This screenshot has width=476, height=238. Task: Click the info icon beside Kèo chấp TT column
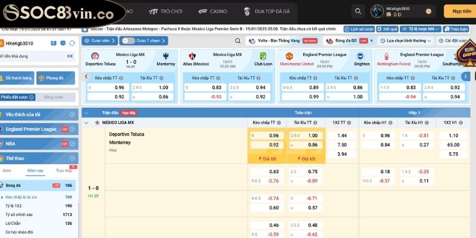tap(280, 122)
